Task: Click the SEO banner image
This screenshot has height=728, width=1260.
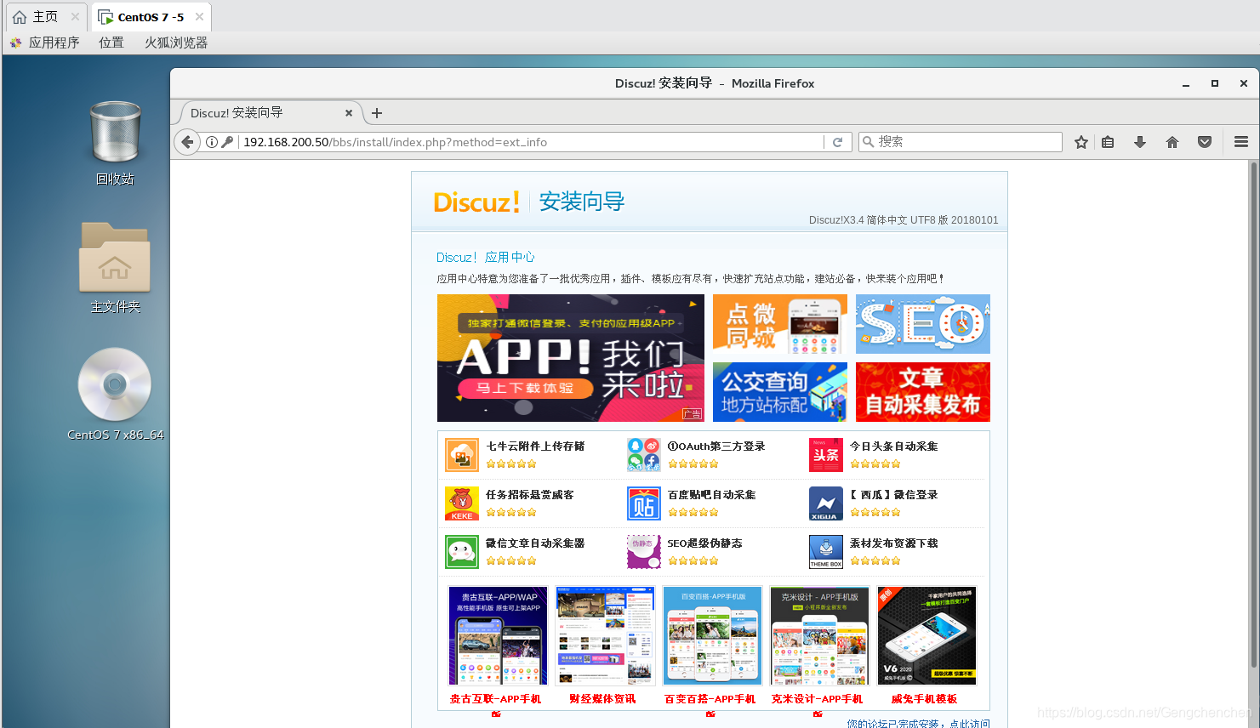Action: click(x=923, y=324)
